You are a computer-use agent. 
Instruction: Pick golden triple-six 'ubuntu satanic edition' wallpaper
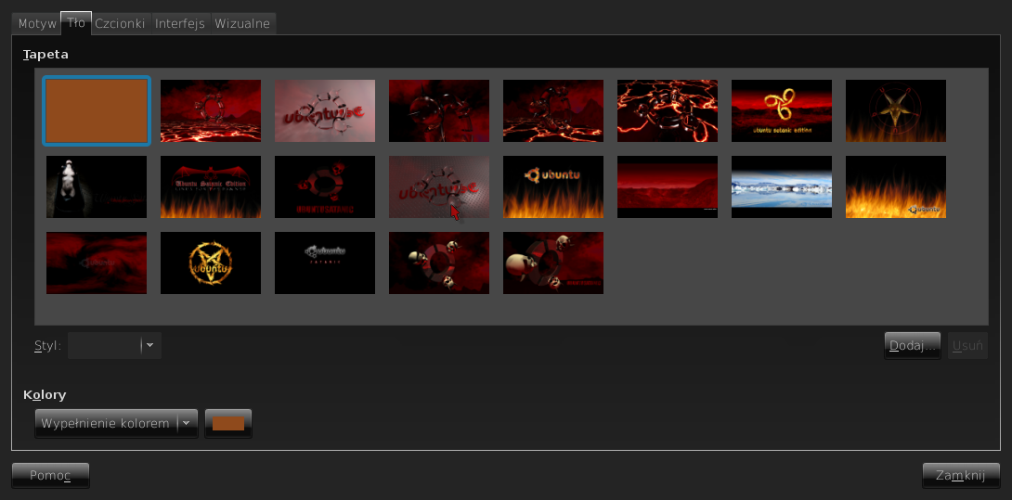(x=782, y=110)
